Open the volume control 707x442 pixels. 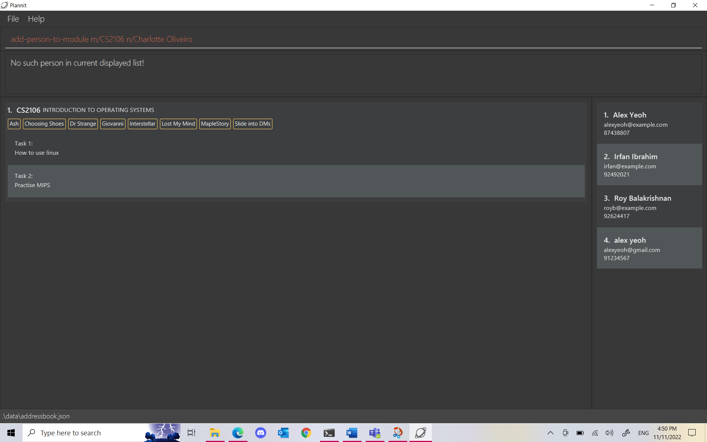609,433
